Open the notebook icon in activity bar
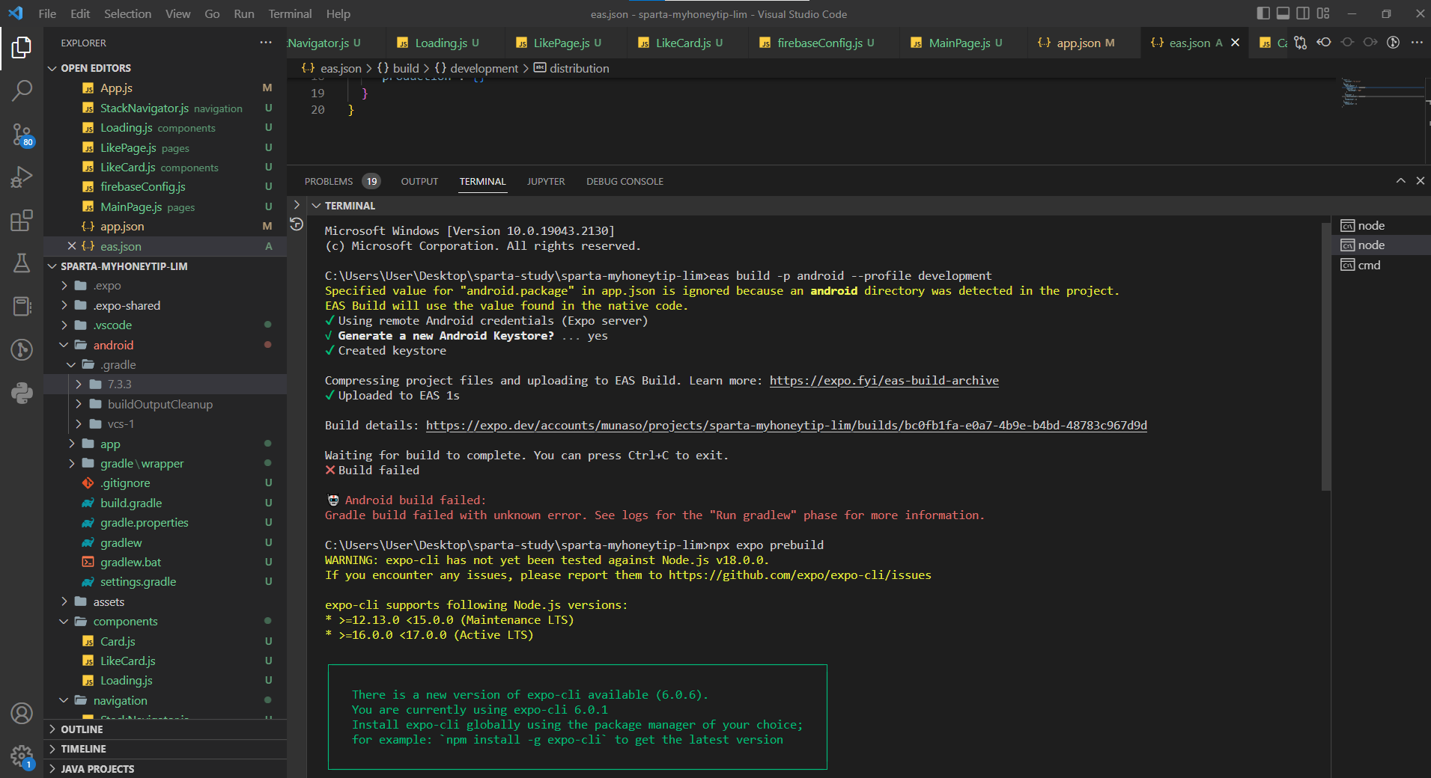Image resolution: width=1431 pixels, height=778 pixels. point(22,306)
